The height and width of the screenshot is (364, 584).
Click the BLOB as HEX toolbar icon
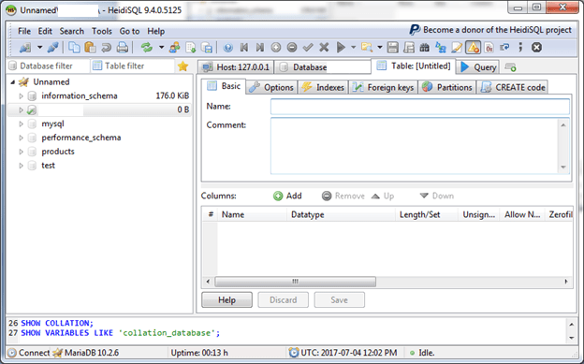(x=489, y=48)
